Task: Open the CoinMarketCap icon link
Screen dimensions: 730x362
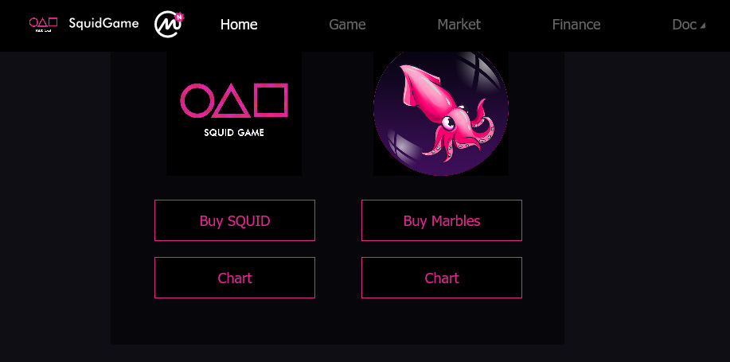Action: (x=169, y=24)
